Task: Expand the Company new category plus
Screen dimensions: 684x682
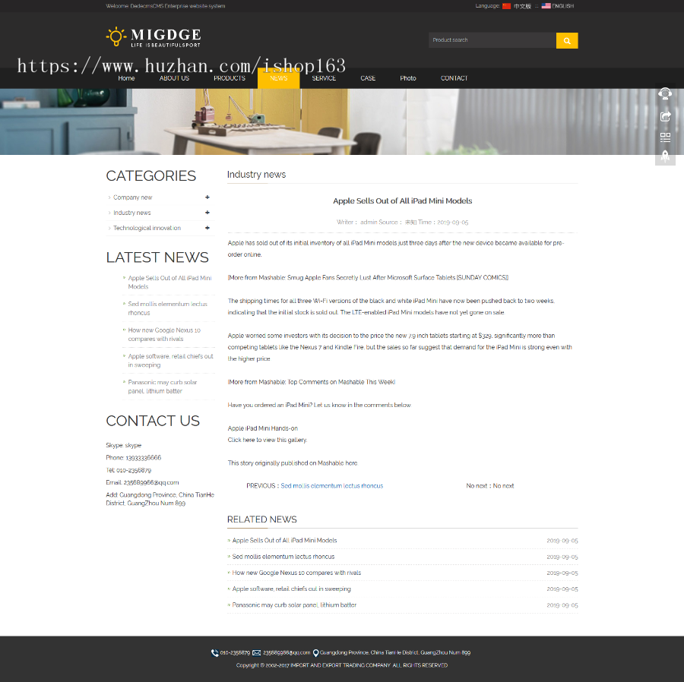Action: (x=207, y=197)
